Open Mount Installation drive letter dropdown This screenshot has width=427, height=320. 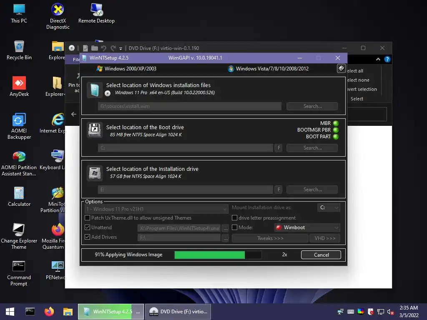click(329, 207)
